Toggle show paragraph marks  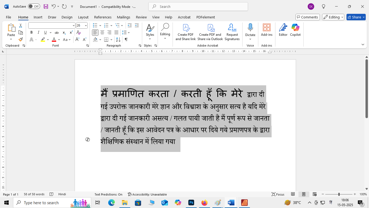[x=126, y=40]
